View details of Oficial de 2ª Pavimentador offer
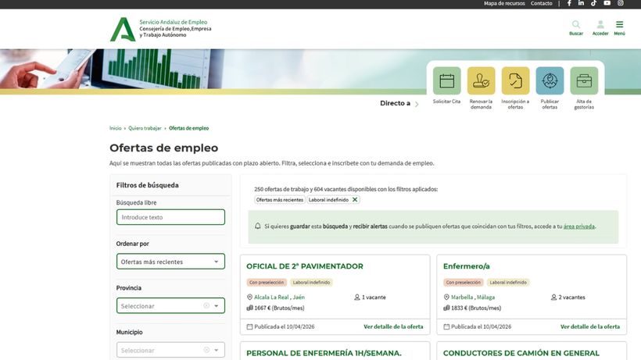The image size is (641, 360). pyautogui.click(x=393, y=326)
